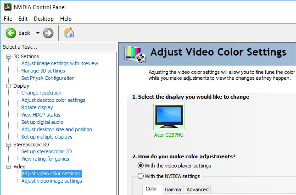296x195 pixels.
Task: Open View HDCP status
Action: click(41, 115)
